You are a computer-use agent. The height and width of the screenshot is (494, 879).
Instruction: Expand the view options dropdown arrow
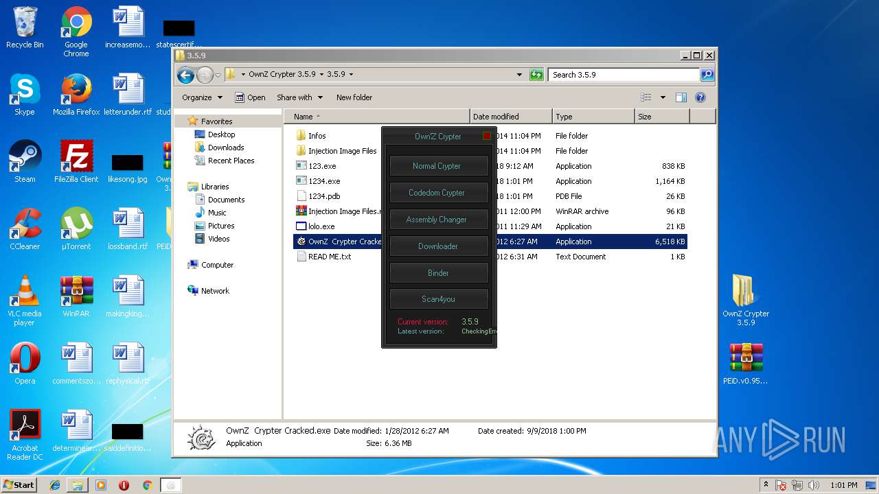(663, 97)
